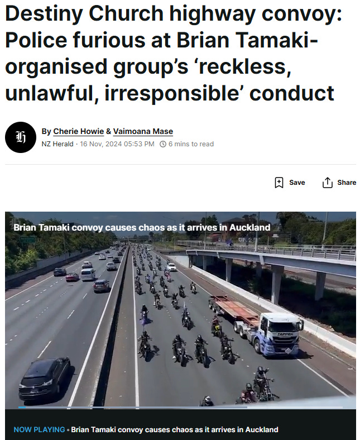The width and height of the screenshot is (360, 440).
Task: Click the Share label text
Action: tap(347, 183)
